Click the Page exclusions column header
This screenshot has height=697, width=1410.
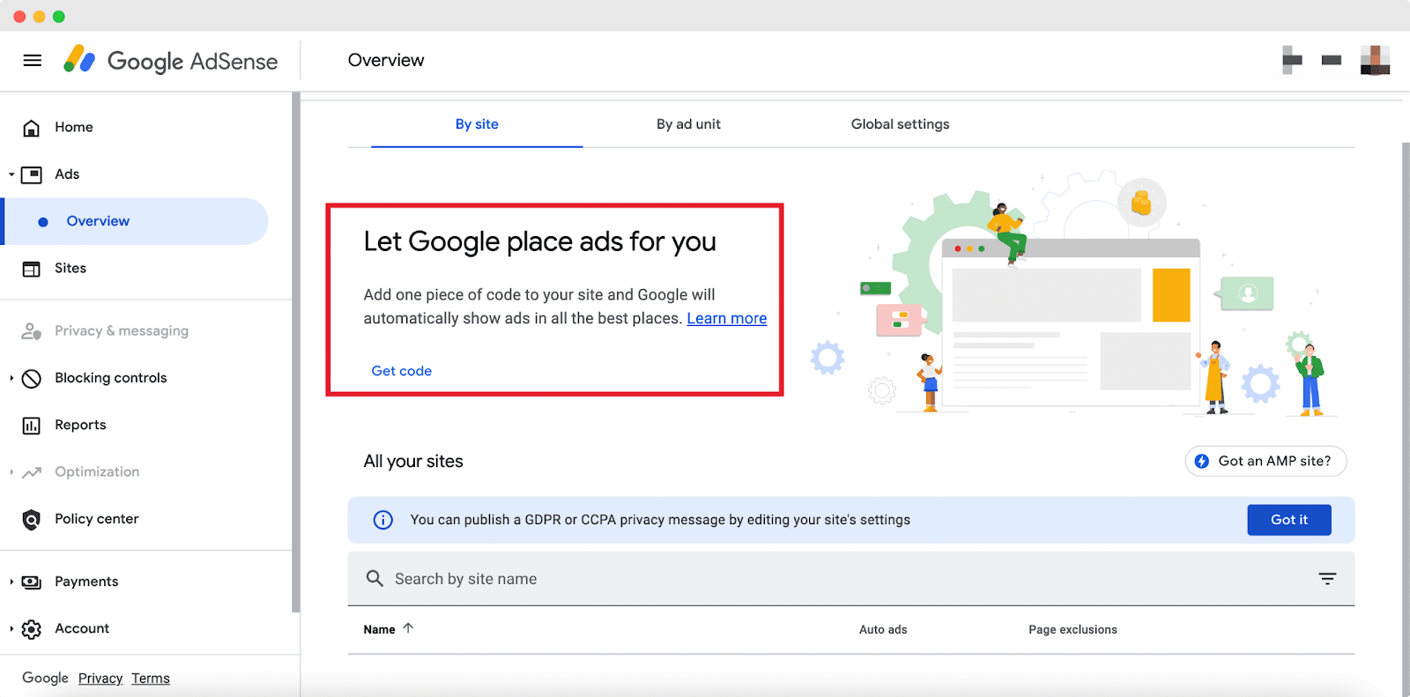point(1072,629)
